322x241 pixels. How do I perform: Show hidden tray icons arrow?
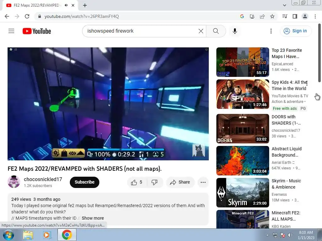coord(267,235)
